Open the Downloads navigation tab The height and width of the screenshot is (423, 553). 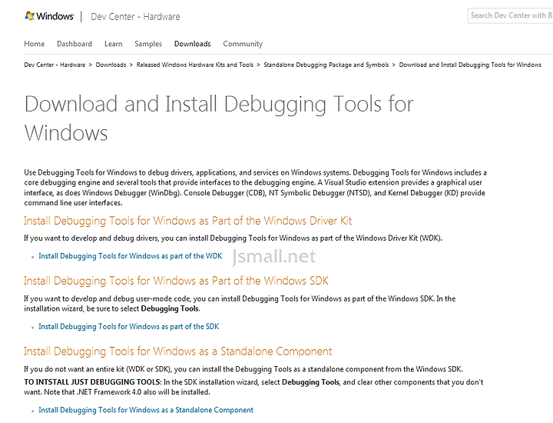pyautogui.click(x=193, y=44)
